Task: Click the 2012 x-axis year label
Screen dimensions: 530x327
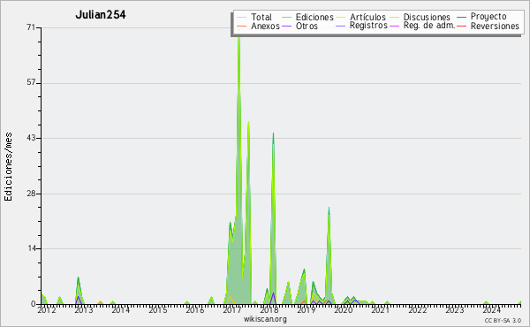Action: (47, 309)
